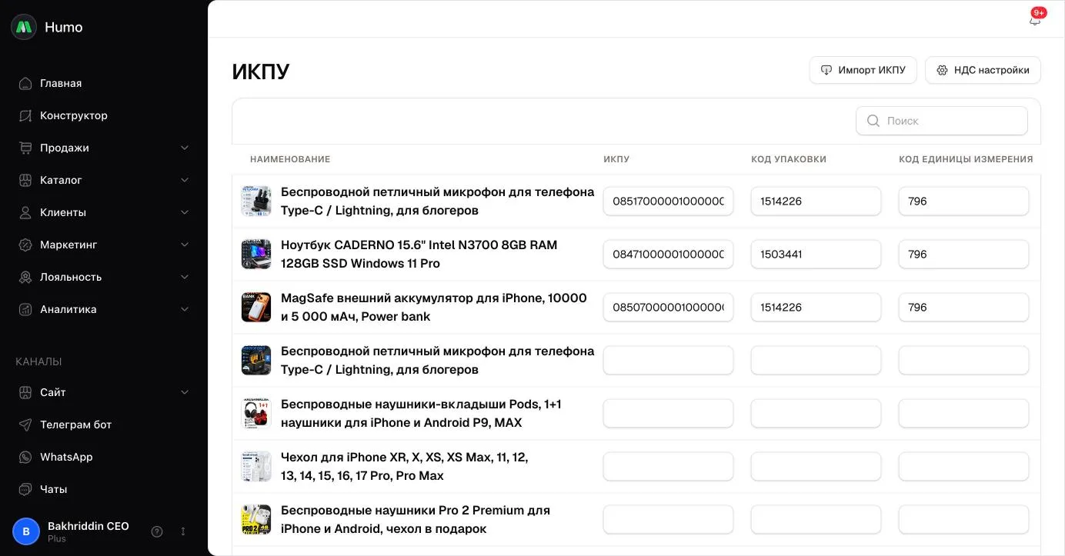This screenshot has height=556, width=1065.
Task: Click the Bakhriddin CEO avatar
Action: click(x=26, y=531)
